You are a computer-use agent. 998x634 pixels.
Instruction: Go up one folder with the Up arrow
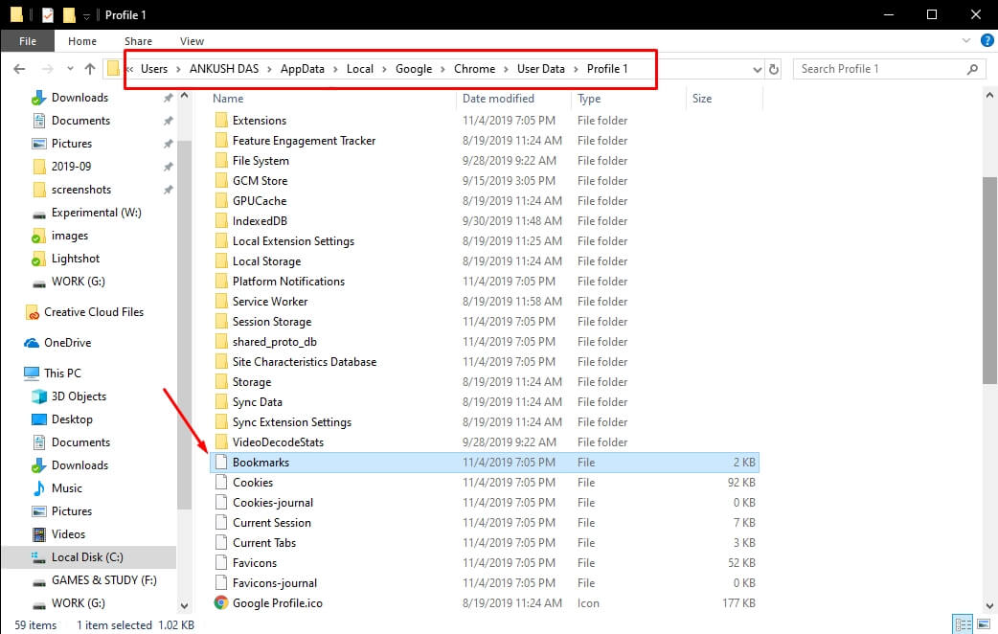[90, 69]
